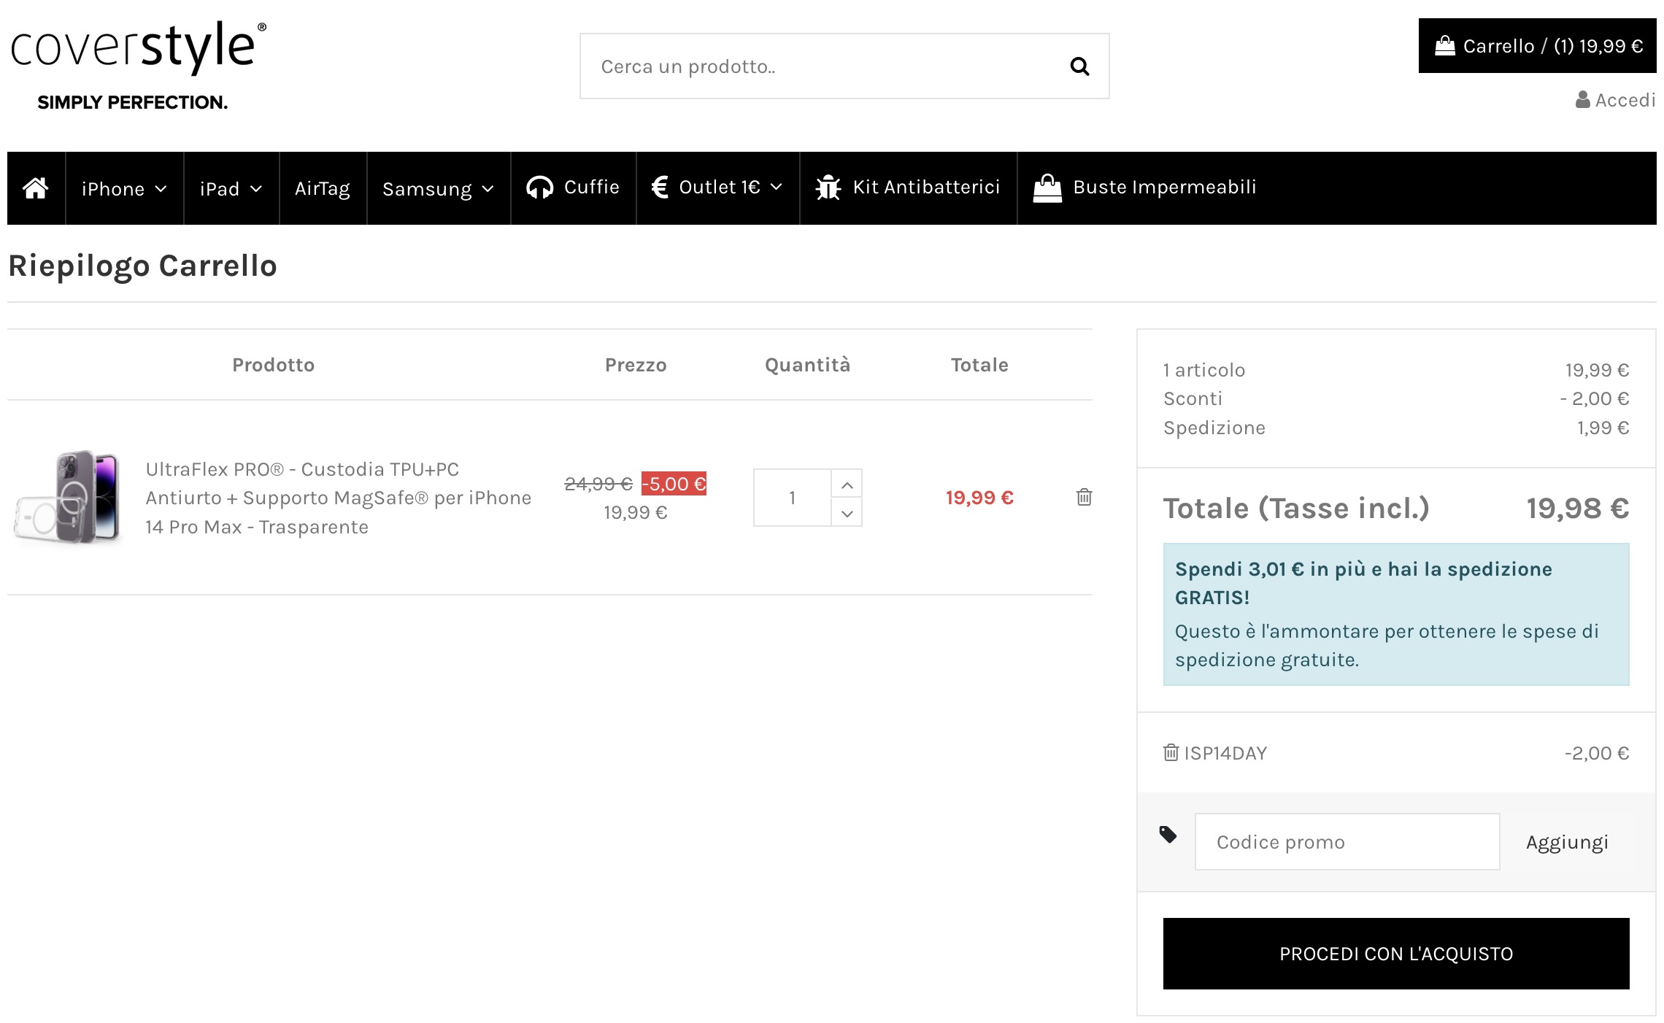Focus the Cerca un prodotto search field
This screenshot has width=1664, height=1023.
click(x=844, y=66)
